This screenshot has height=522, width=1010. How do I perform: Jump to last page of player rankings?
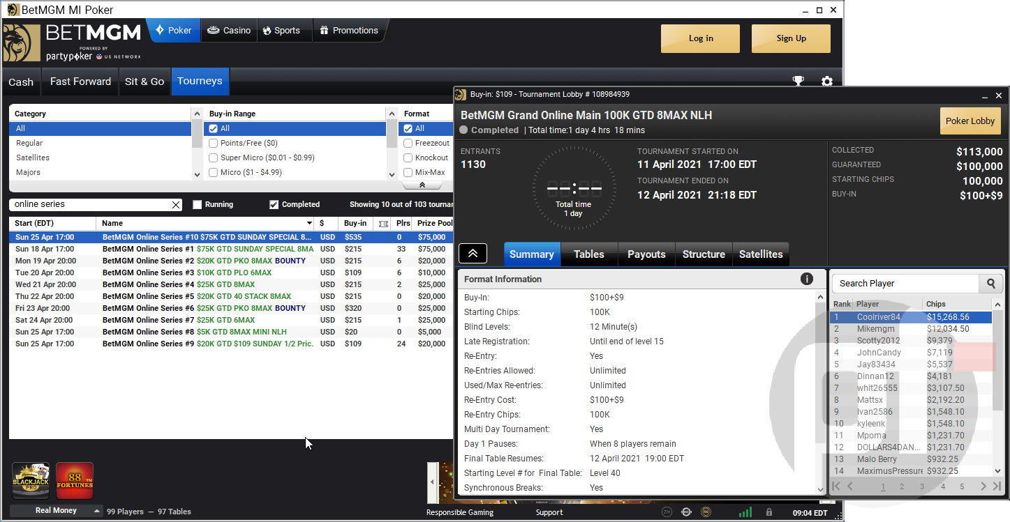click(997, 486)
